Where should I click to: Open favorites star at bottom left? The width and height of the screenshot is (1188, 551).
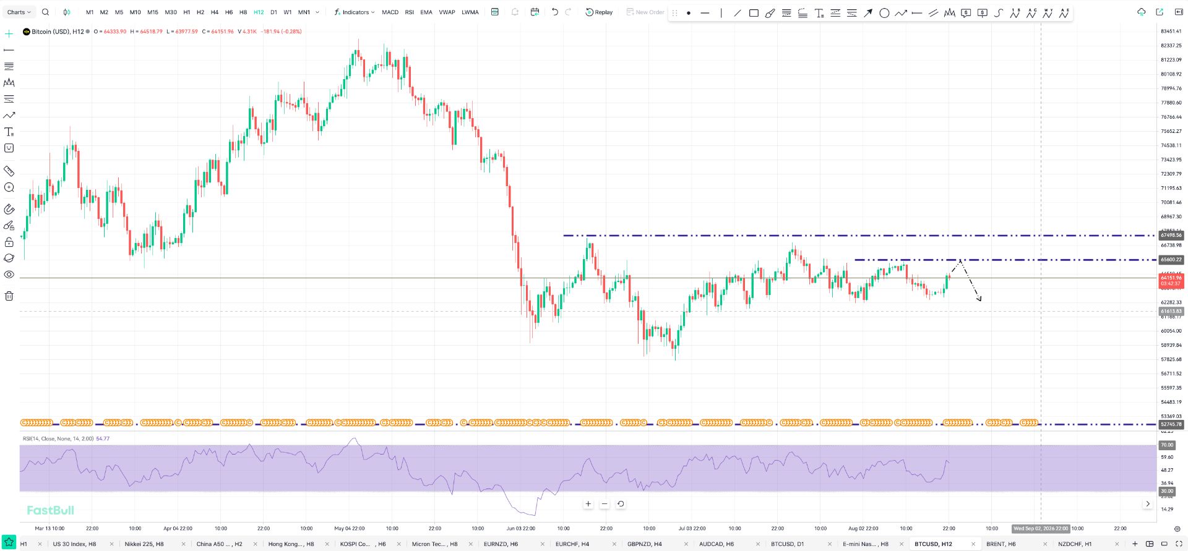(x=9, y=543)
